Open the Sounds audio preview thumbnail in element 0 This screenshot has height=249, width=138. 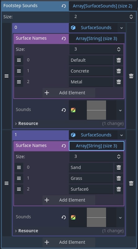click(x=96, y=110)
